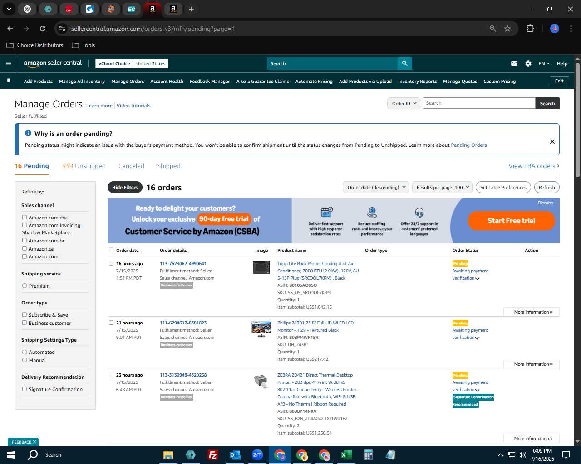This screenshot has width=581, height=464.
Task: Open the messages envelope icon
Action: point(514,63)
